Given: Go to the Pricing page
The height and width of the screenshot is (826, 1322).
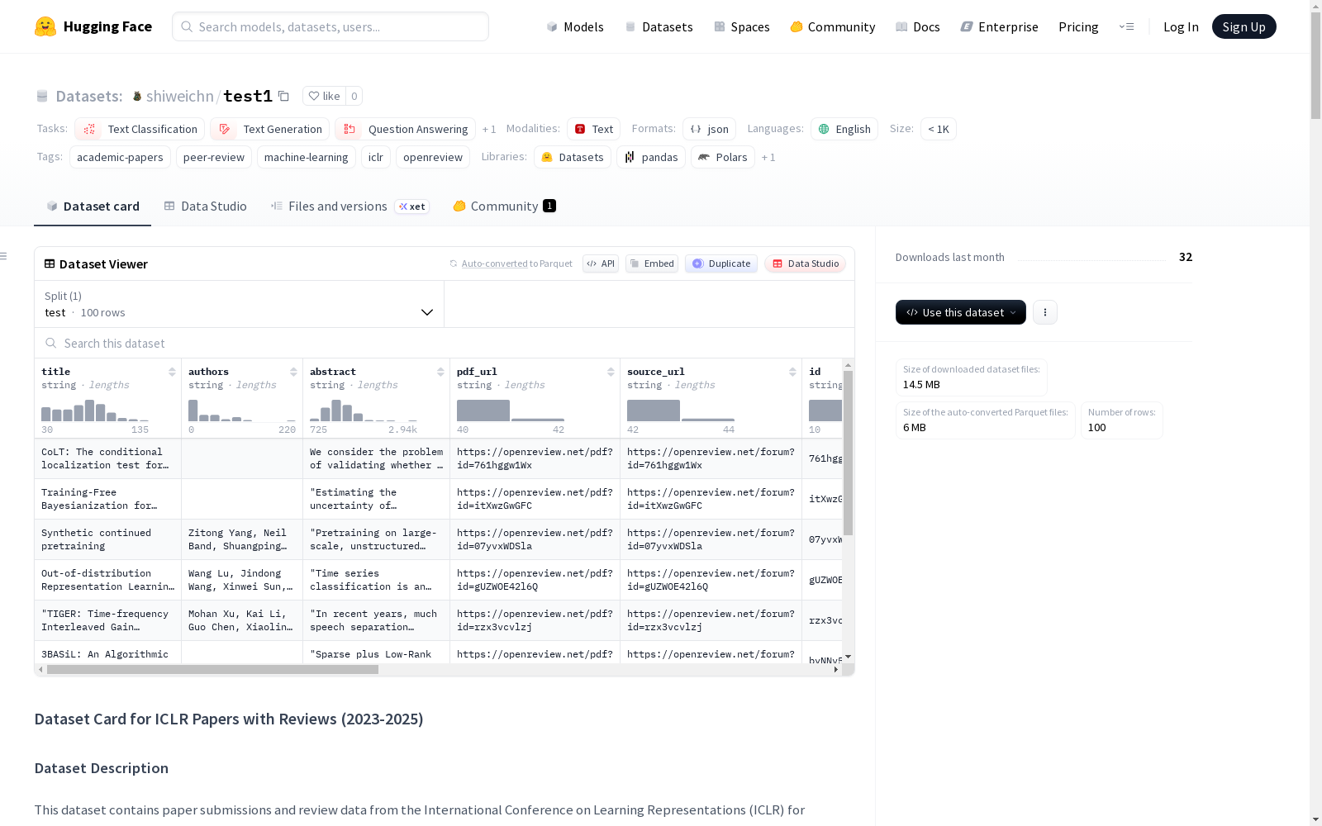Looking at the screenshot, I should 1078,26.
